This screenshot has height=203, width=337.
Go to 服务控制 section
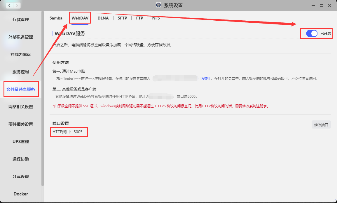pos(21,72)
